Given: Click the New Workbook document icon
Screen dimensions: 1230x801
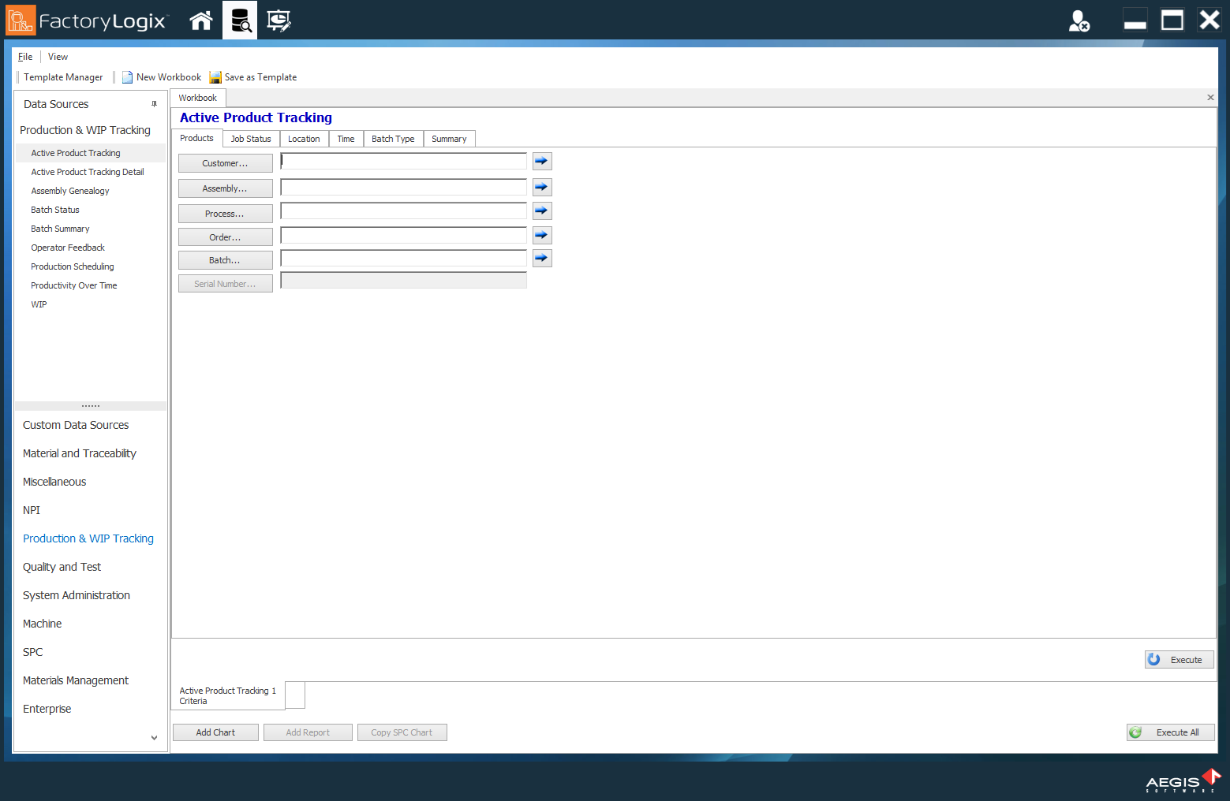Looking at the screenshot, I should (x=127, y=76).
